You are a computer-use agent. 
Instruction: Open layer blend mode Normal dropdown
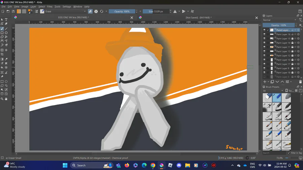279,20
